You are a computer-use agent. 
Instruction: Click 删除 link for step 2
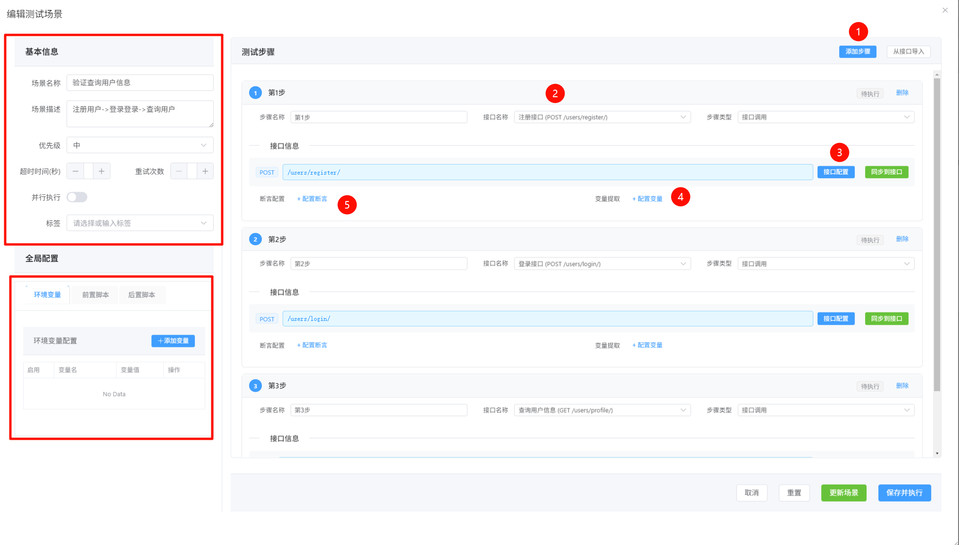click(902, 239)
